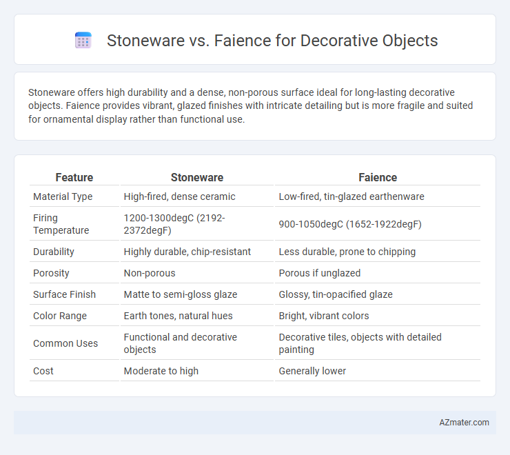The height and width of the screenshot is (455, 510).
Task: Click the Durability row label
Action: point(54,252)
